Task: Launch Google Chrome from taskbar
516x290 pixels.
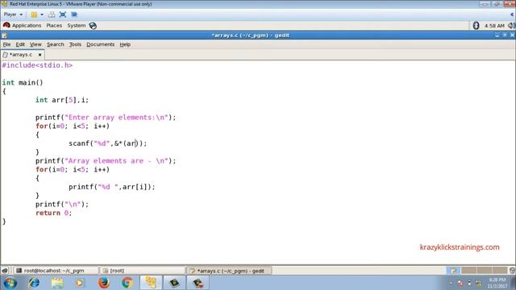Action: pos(127,283)
